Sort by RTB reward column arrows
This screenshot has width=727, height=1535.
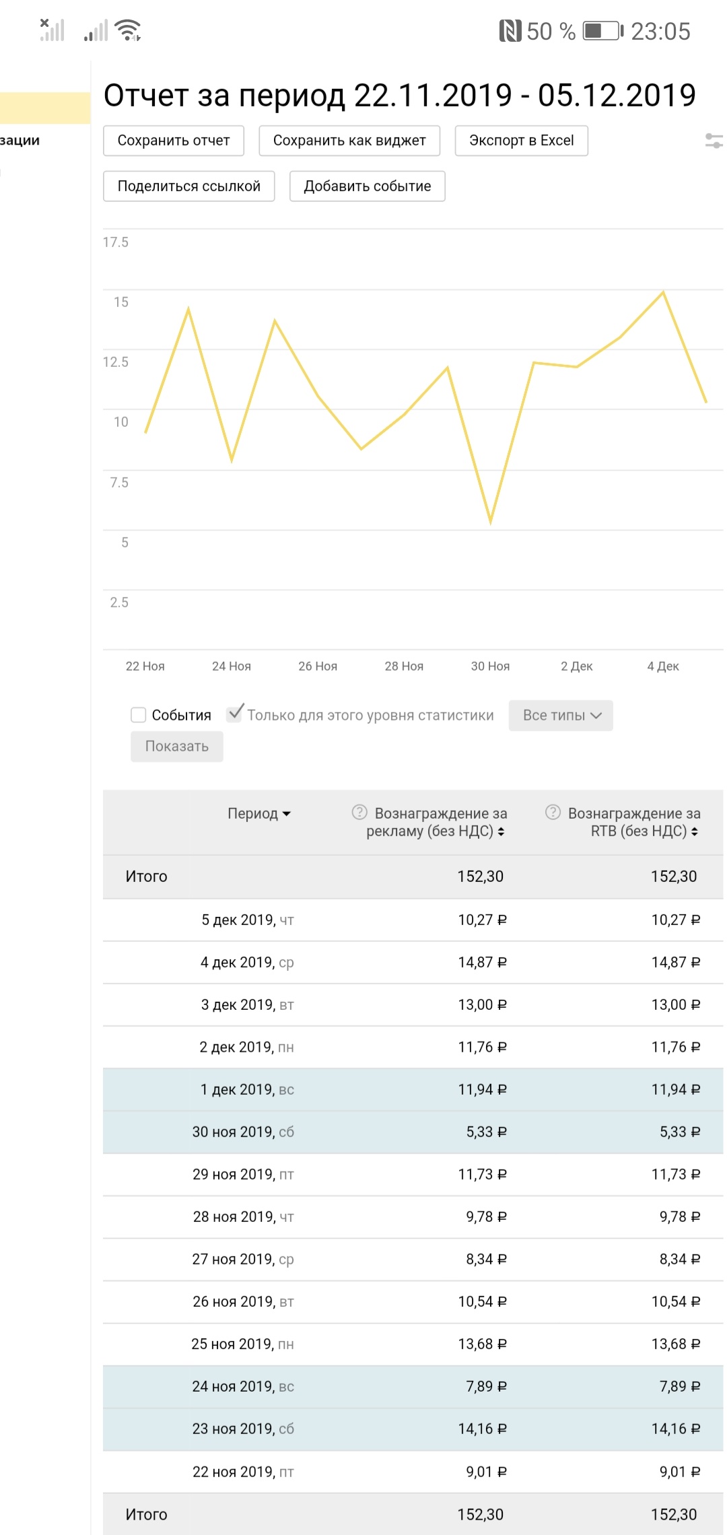click(694, 832)
